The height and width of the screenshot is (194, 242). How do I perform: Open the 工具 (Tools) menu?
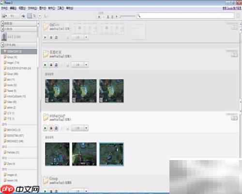(60, 8)
